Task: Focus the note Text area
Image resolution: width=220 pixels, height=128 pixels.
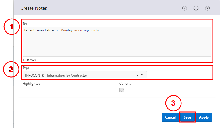Action: pyautogui.click(x=117, y=42)
